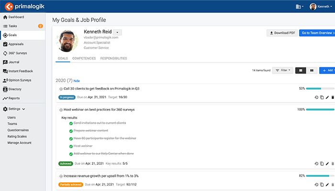Toggle the 'Send invitations out' key result checkmark
The width and height of the screenshot is (335, 191).
point(71,123)
